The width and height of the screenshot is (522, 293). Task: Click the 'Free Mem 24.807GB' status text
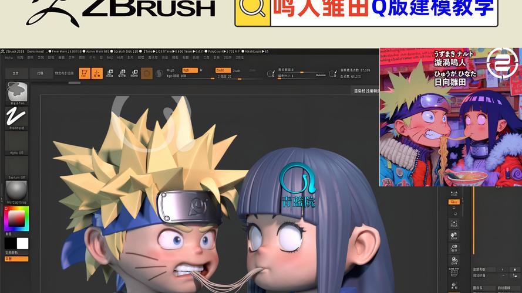coord(66,52)
